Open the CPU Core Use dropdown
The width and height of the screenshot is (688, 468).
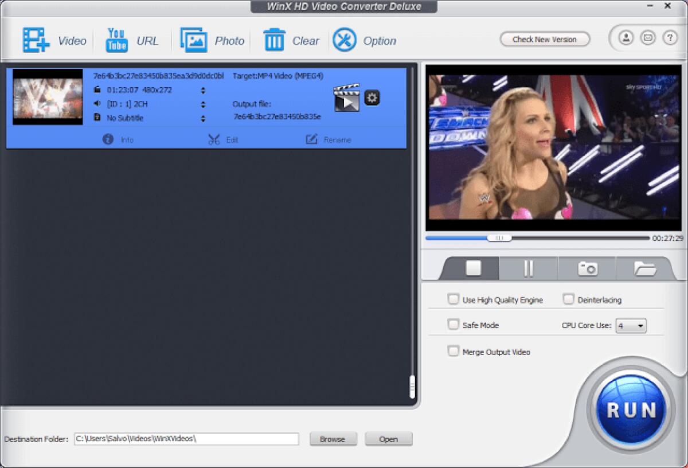point(631,325)
